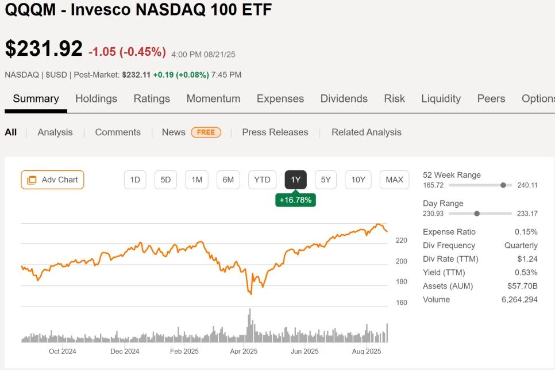Viewport: 555px width, 370px height.
Task: Click the Day Range slider dot
Action: pyautogui.click(x=477, y=213)
